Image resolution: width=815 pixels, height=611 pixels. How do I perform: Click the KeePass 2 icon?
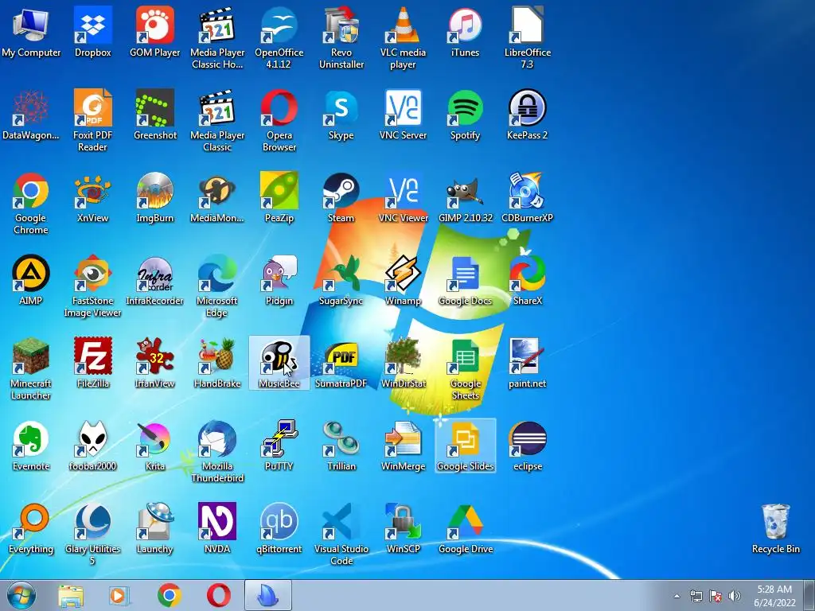527,115
